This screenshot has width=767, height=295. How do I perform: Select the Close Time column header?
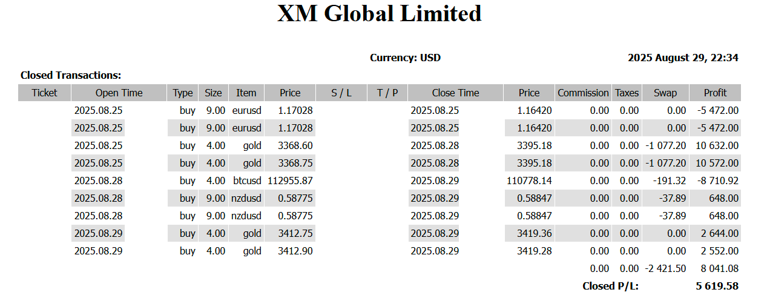click(456, 93)
